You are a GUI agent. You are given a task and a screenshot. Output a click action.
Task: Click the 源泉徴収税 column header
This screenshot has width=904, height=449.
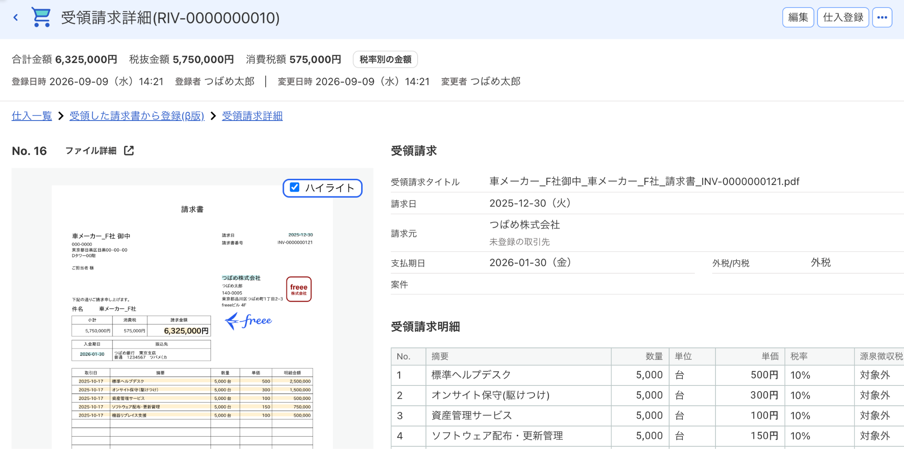pyautogui.click(x=879, y=356)
